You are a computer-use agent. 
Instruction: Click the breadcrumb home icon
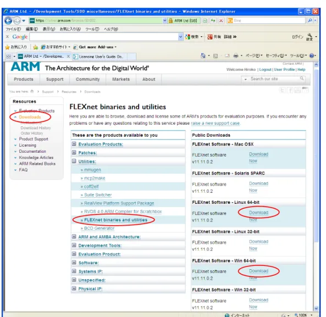32,91
